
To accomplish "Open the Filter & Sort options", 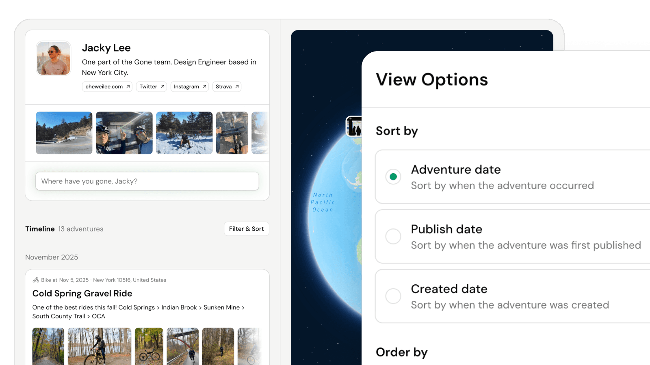I will click(x=246, y=229).
